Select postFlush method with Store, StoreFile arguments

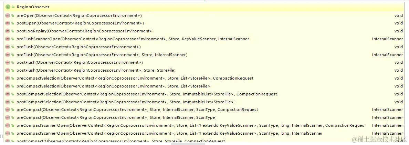click(204, 70)
